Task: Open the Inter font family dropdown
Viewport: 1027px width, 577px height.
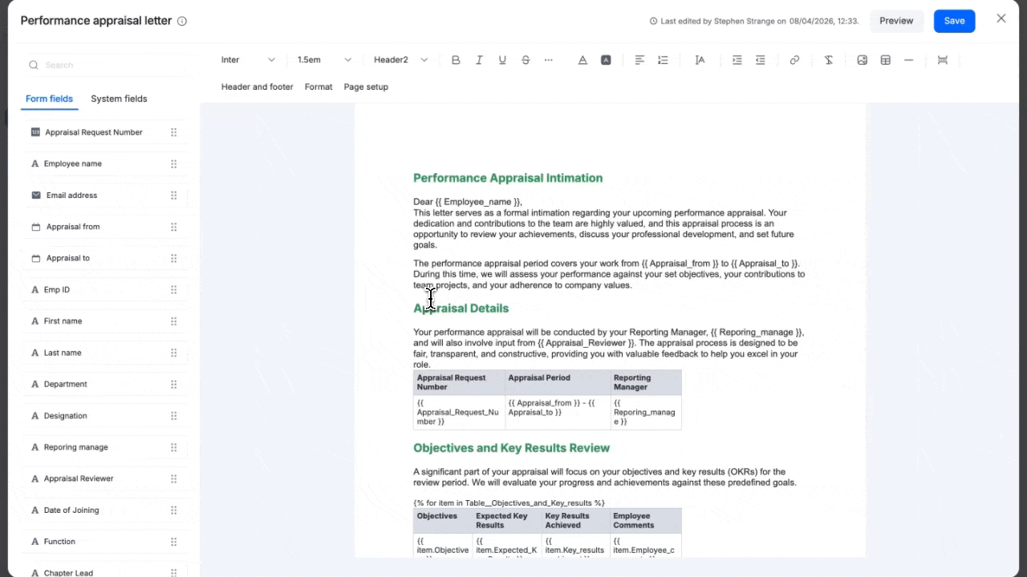Action: [x=248, y=60]
